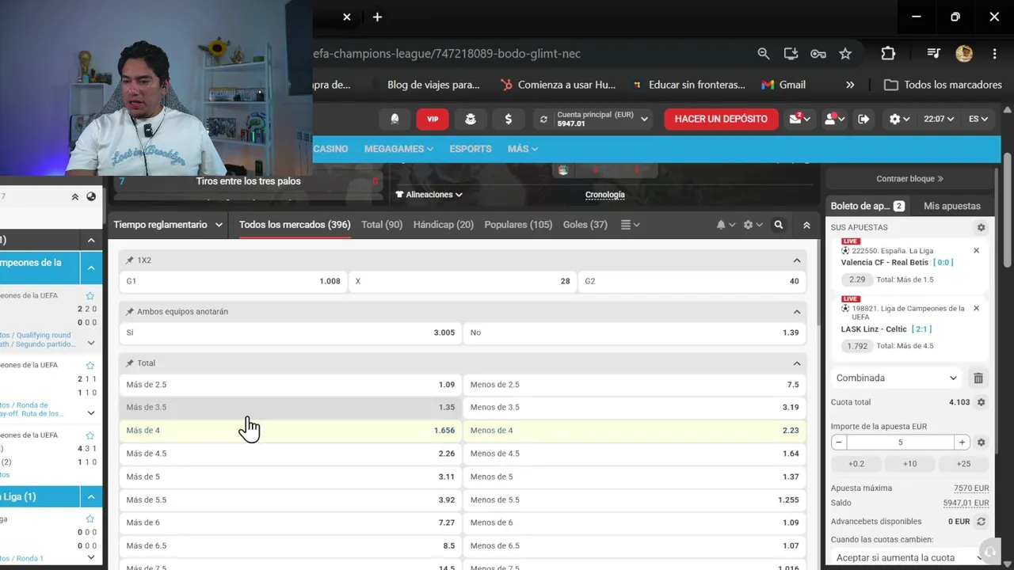Open the gear next to Cuota total

coord(981,402)
